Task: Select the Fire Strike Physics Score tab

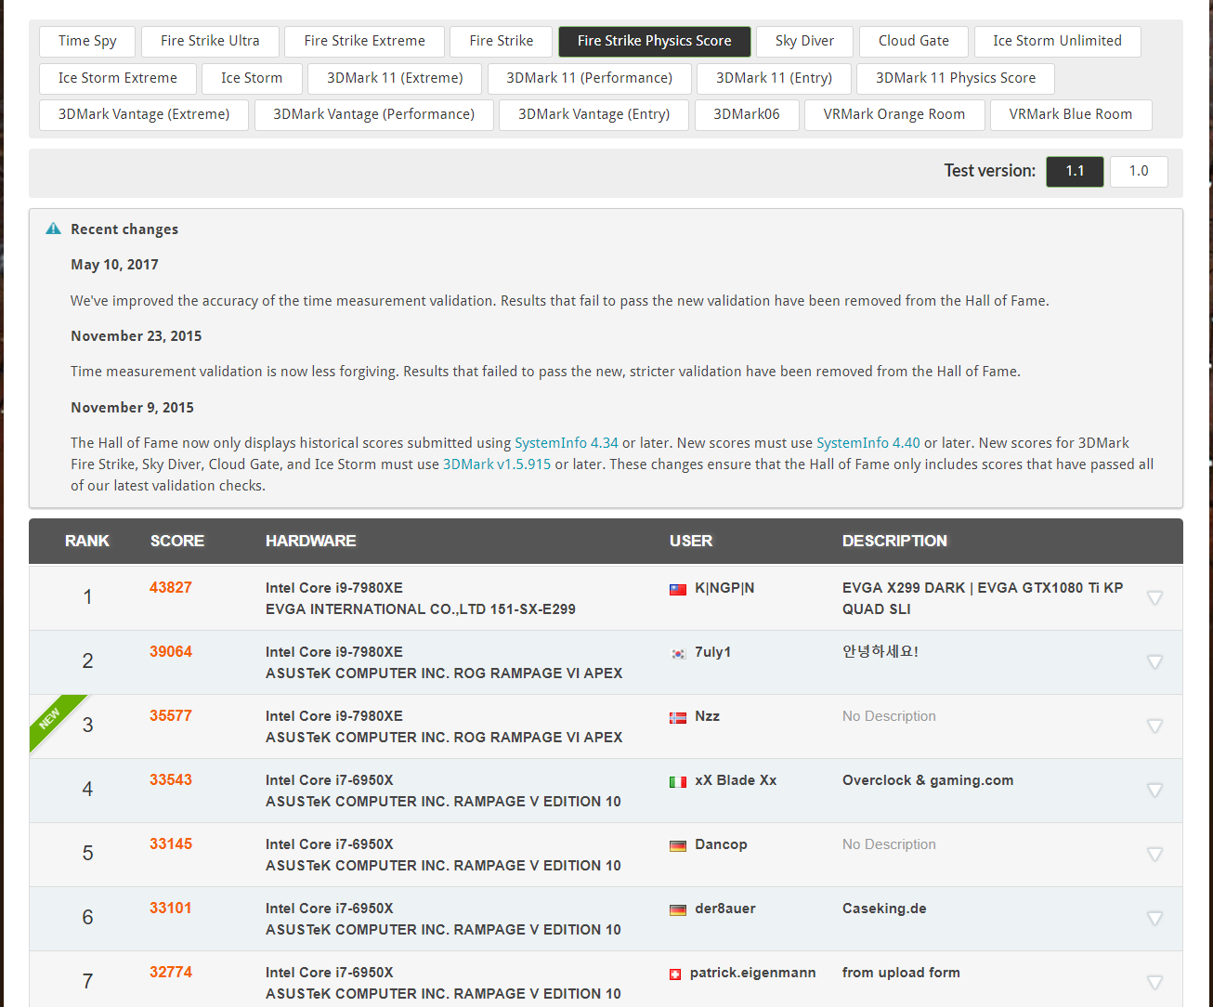Action: (x=655, y=41)
